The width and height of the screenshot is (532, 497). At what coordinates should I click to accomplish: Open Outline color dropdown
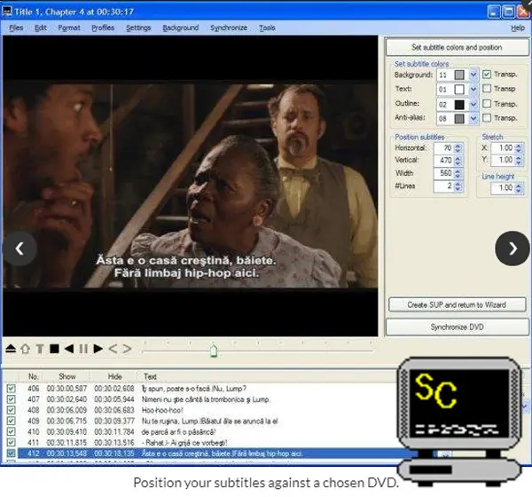[x=473, y=104]
